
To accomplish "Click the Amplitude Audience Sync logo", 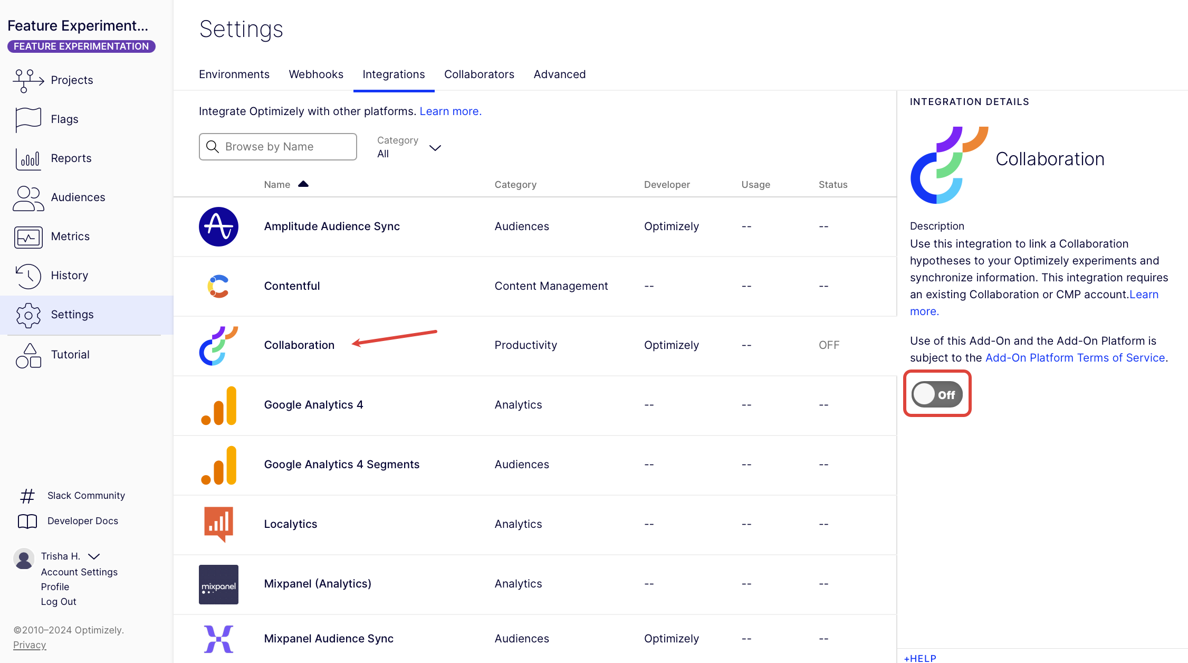I will coord(218,226).
